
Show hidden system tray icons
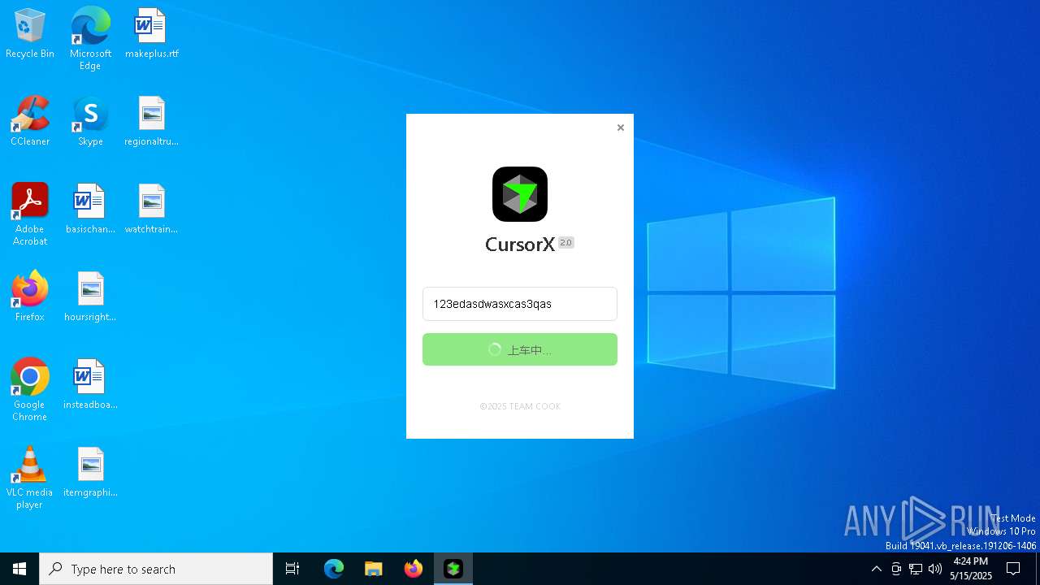tap(876, 569)
